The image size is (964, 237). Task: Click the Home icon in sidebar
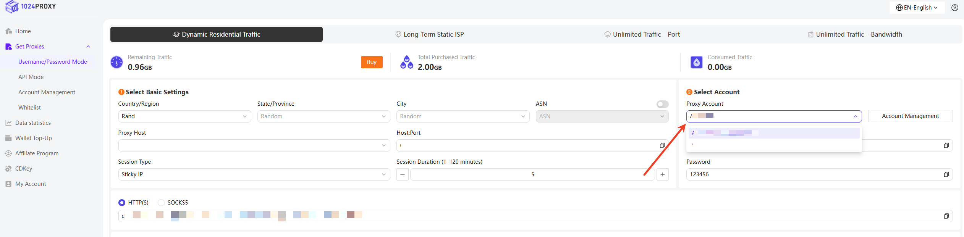tap(8, 31)
